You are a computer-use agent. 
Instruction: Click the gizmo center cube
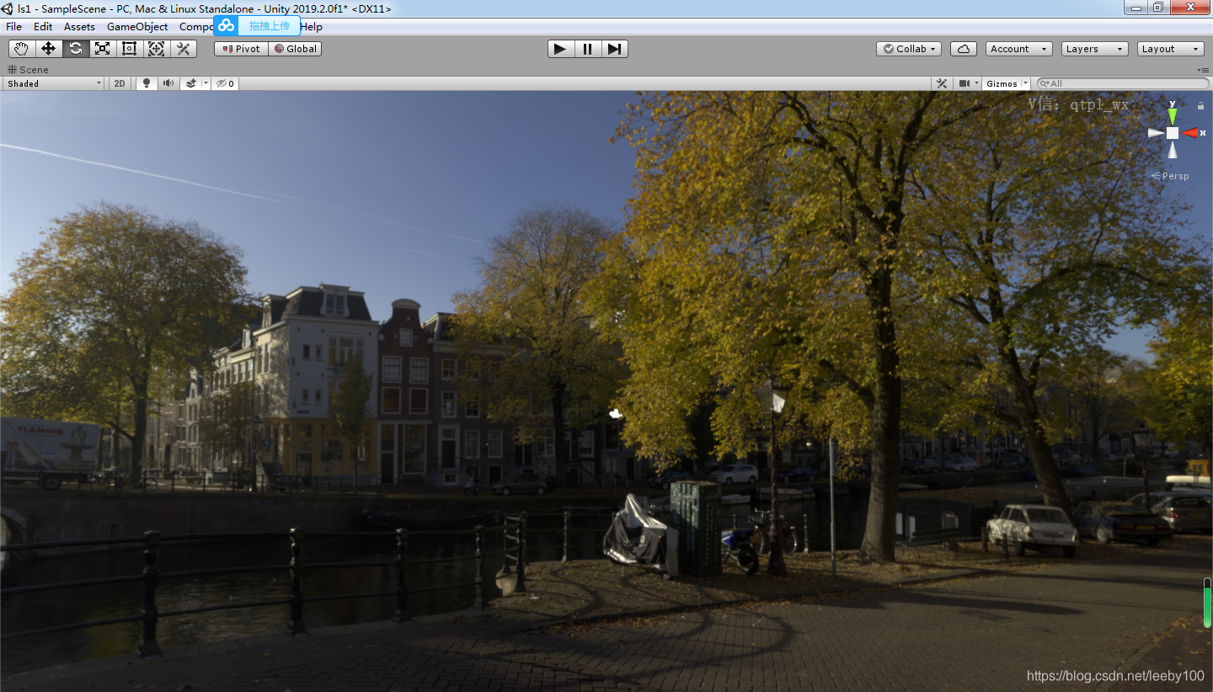1173,133
